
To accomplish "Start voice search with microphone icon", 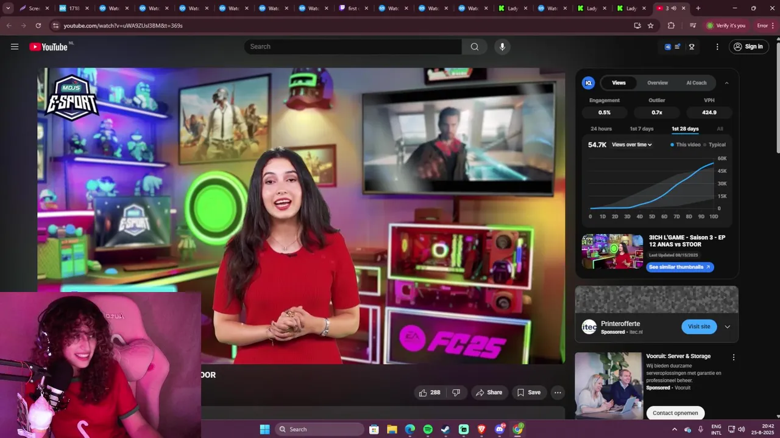I will point(502,47).
